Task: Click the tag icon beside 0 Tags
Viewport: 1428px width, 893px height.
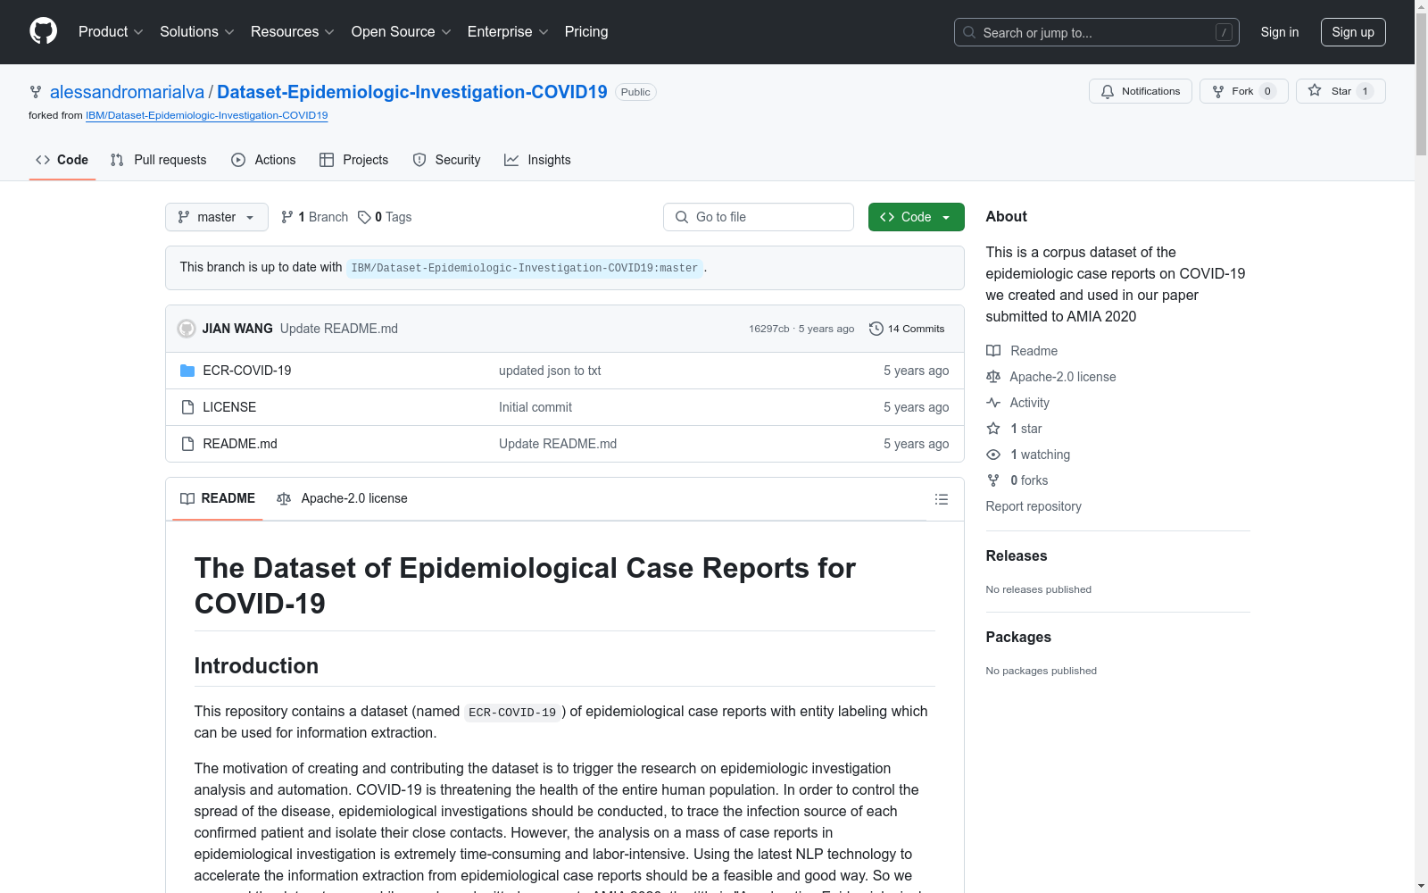Action: click(x=364, y=217)
